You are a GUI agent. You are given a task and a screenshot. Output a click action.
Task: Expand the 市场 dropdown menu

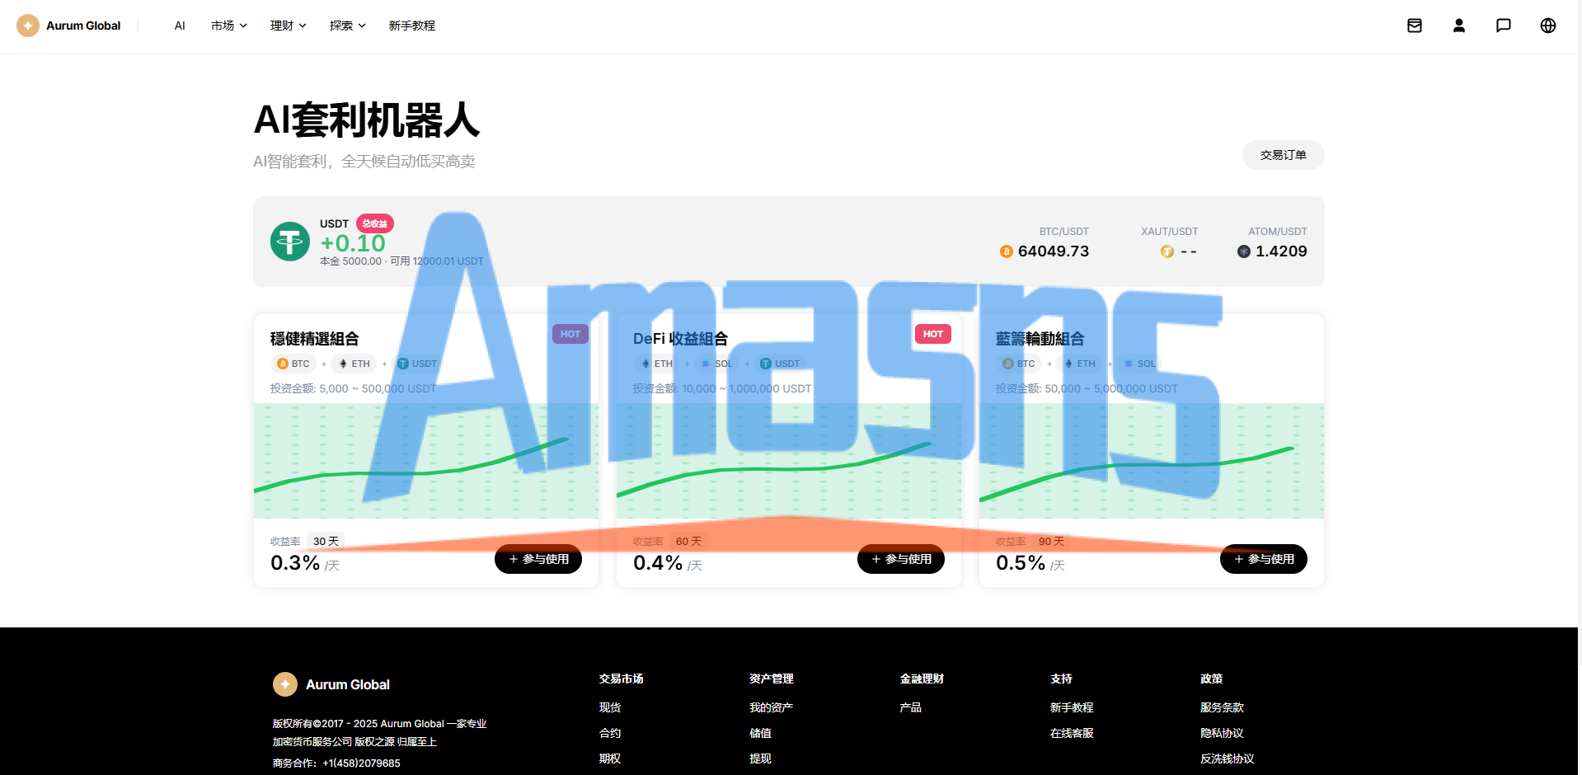[229, 26]
